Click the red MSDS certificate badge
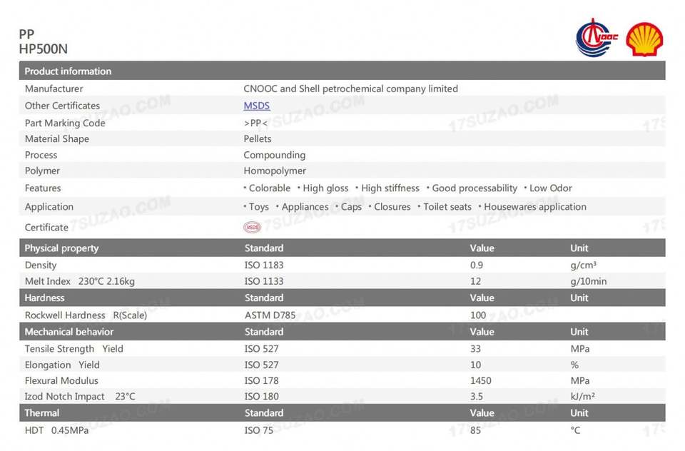 (x=252, y=227)
